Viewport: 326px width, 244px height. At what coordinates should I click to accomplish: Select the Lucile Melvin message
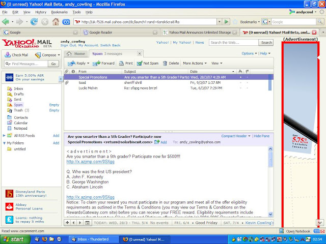(167, 88)
